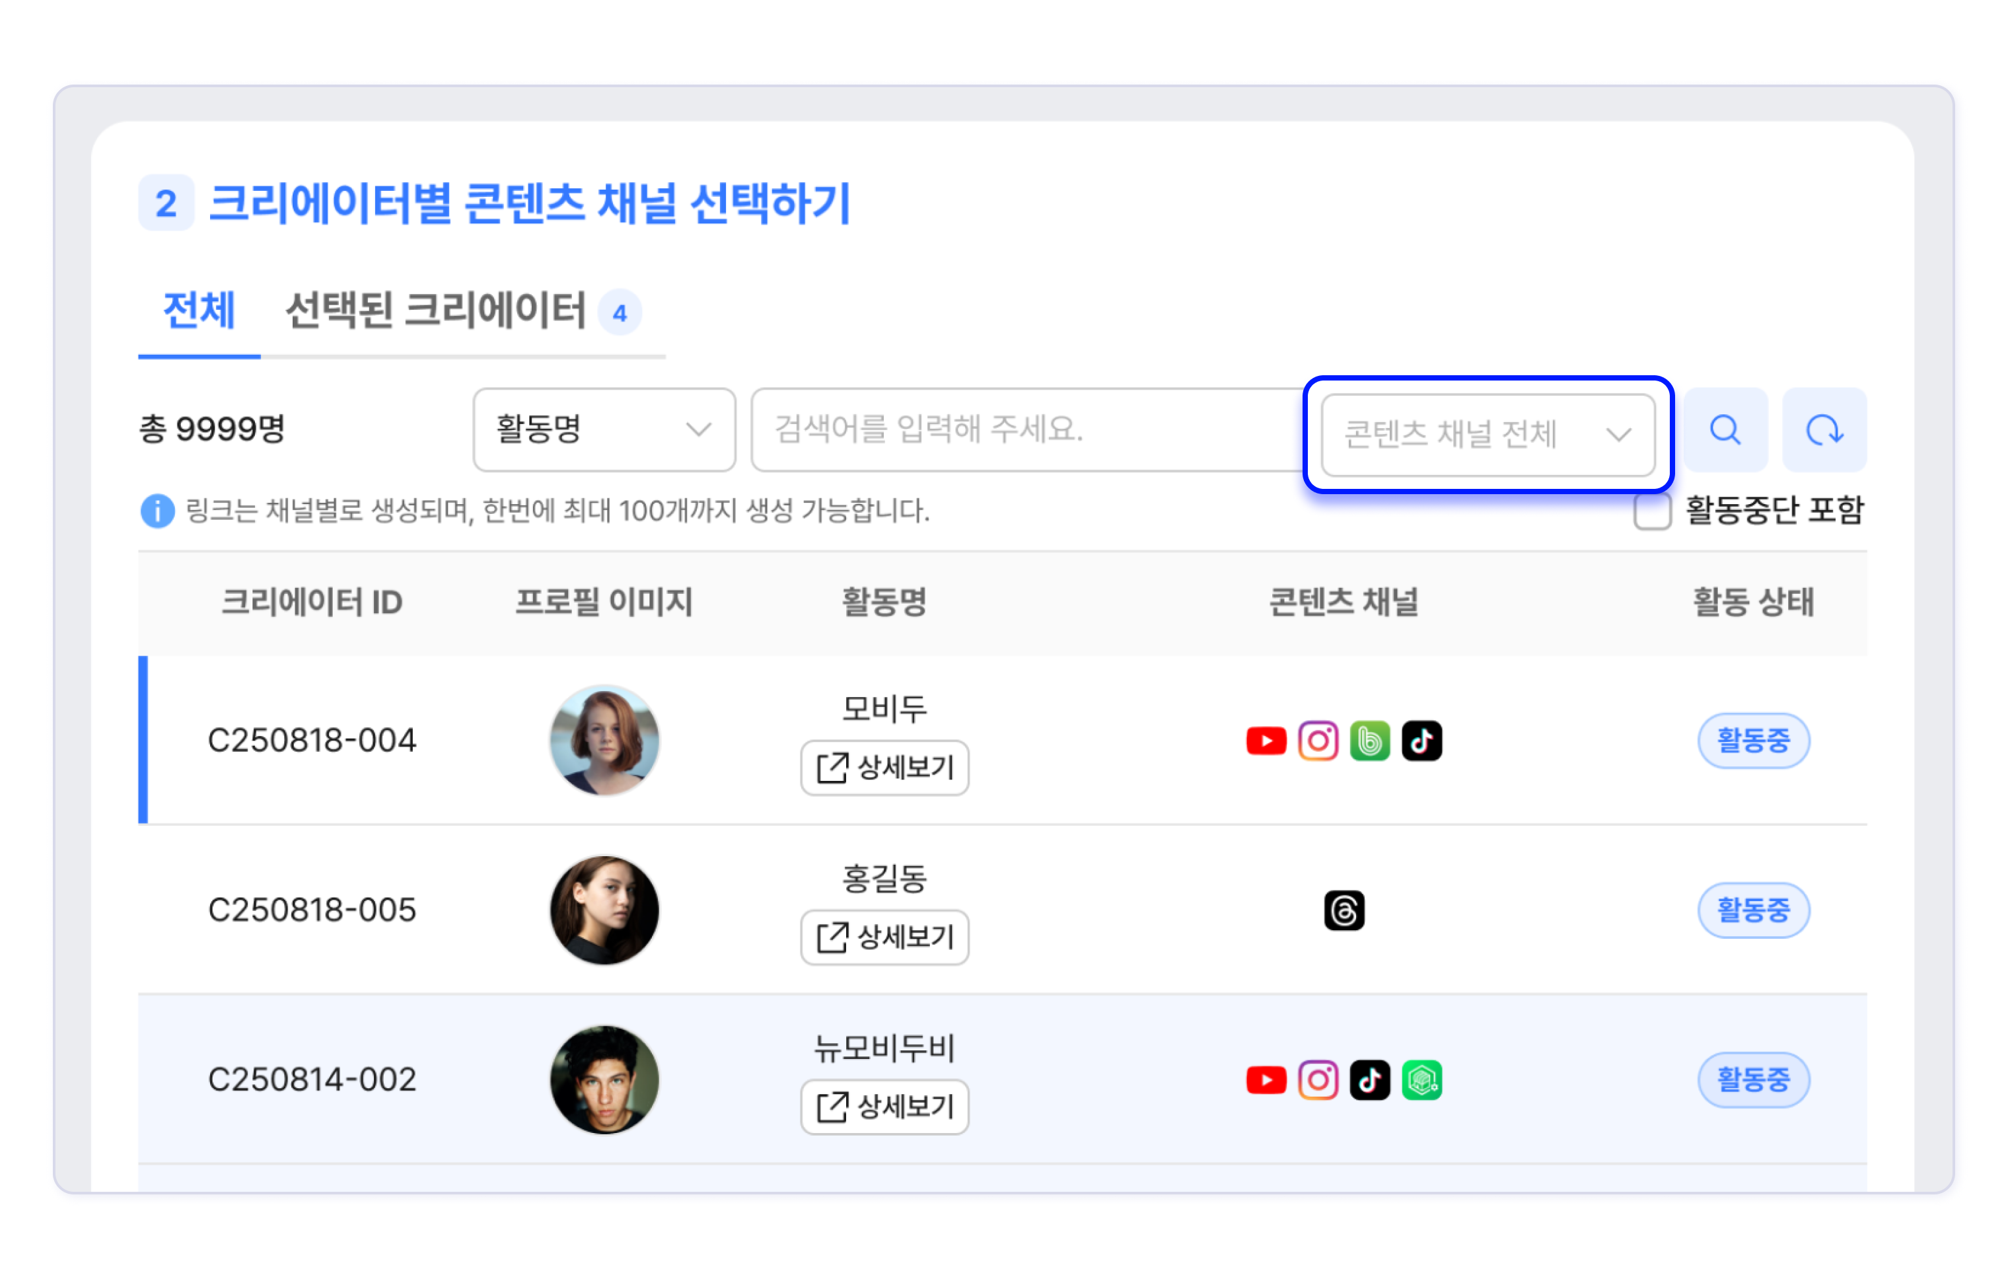The height and width of the screenshot is (1279, 2008).
Task: Select green blog icon in 모비두 row
Action: tap(1369, 741)
